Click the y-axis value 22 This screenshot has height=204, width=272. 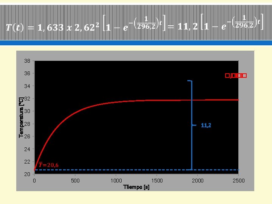pyautogui.click(x=27, y=162)
